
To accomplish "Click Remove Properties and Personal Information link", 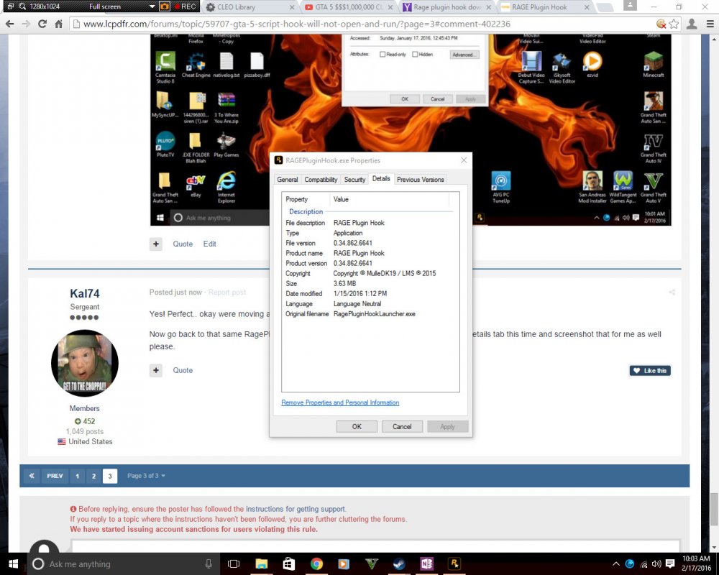I will pyautogui.click(x=340, y=402).
